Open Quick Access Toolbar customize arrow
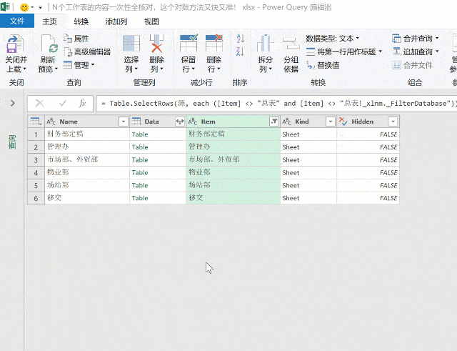Screen dimensions: 457x351 [x=41, y=7]
